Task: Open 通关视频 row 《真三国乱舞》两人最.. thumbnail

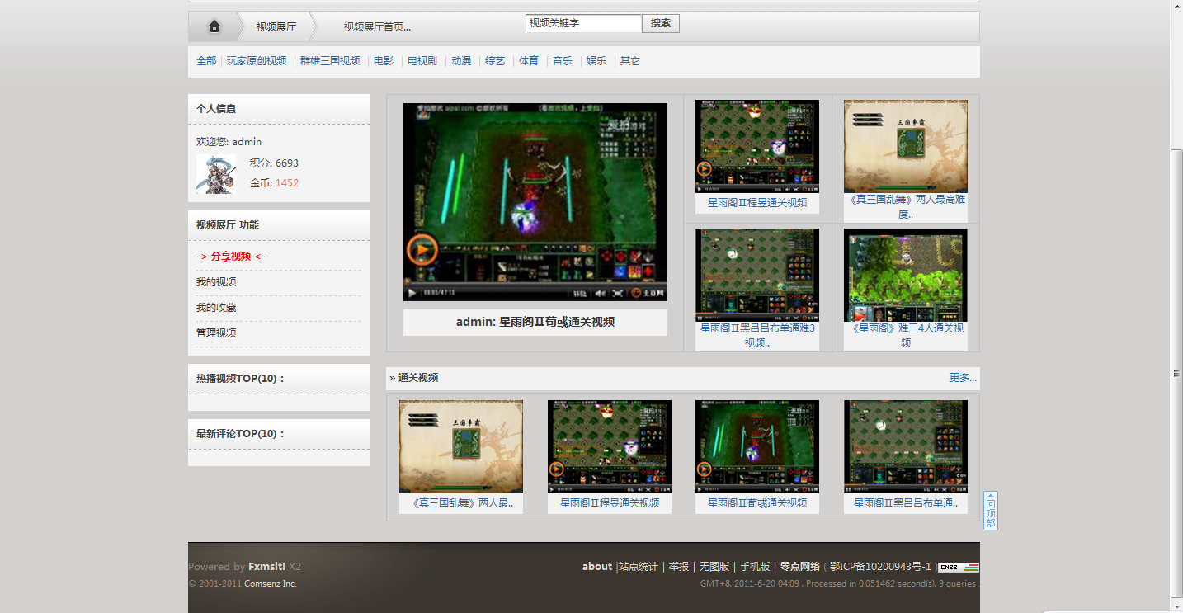Action: (x=461, y=447)
